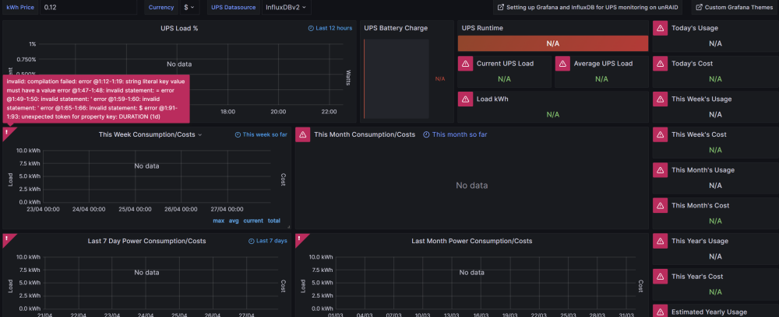Screen dimensions: 779x317
Task: Click the error icon on Load kWh
Action: (465, 99)
